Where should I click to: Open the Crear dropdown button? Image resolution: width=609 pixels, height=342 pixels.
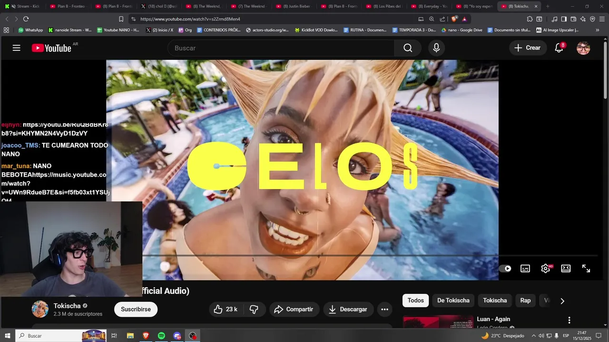pos(528,48)
